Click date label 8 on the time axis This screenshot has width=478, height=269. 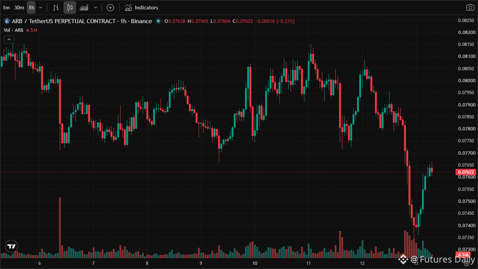point(147,263)
